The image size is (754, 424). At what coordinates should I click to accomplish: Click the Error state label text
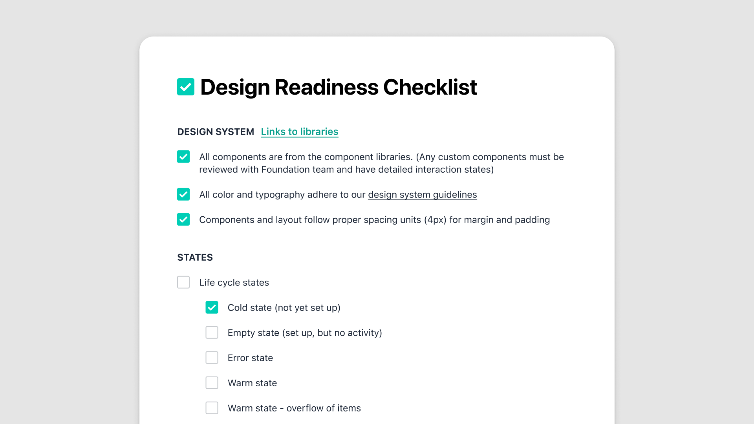[250, 358]
